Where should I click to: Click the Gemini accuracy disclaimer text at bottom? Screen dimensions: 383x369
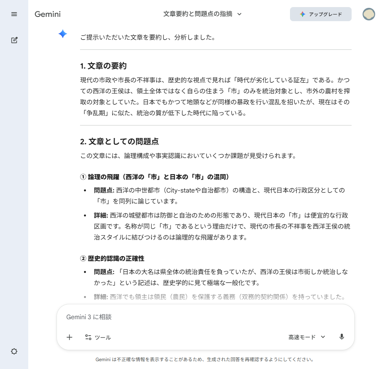pos(204,359)
